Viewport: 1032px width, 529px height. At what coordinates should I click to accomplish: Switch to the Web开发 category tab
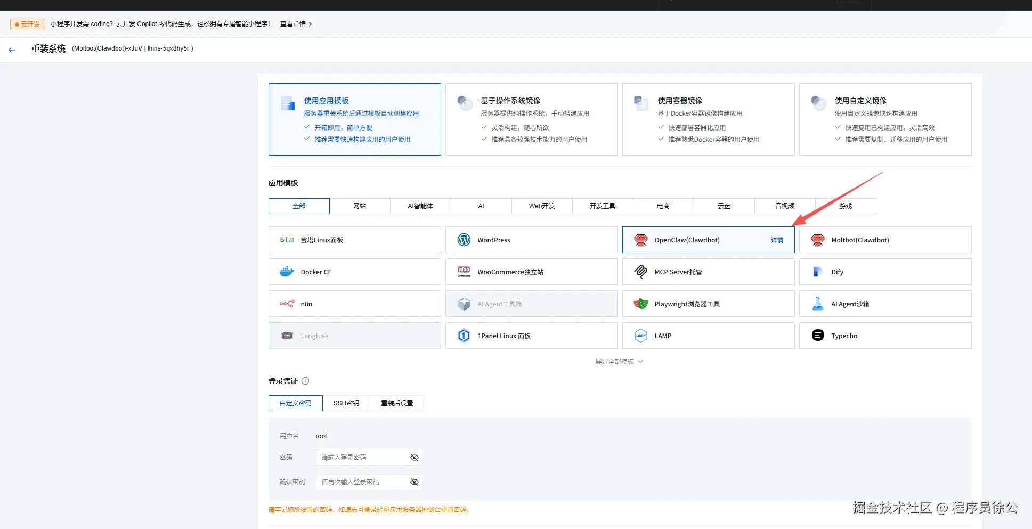542,206
